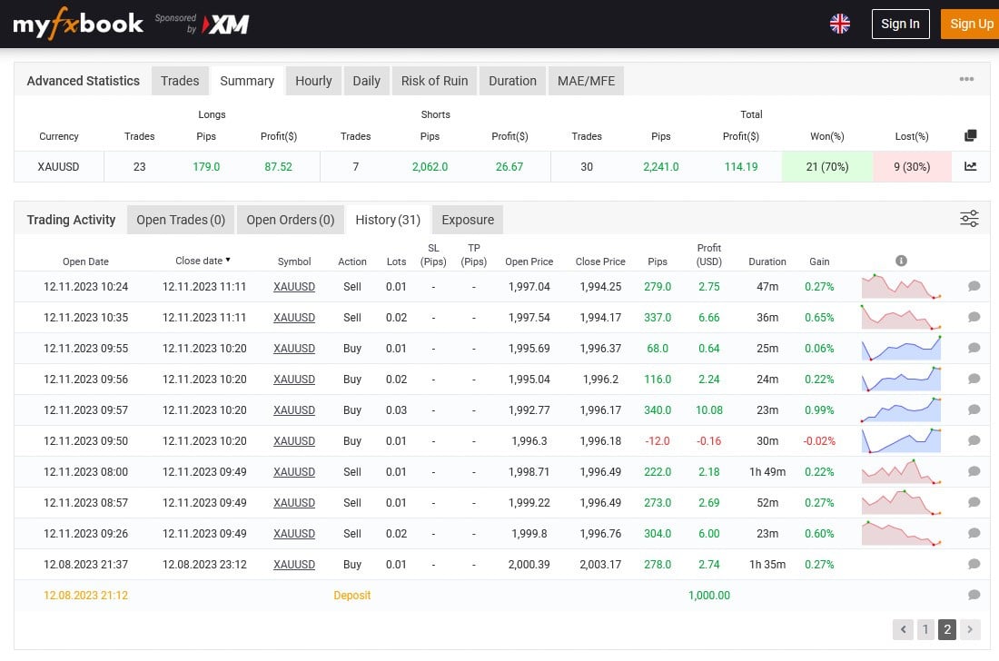This screenshot has height=661, width=999.
Task: Open the Trading Activity filter settings icon
Action: [969, 219]
